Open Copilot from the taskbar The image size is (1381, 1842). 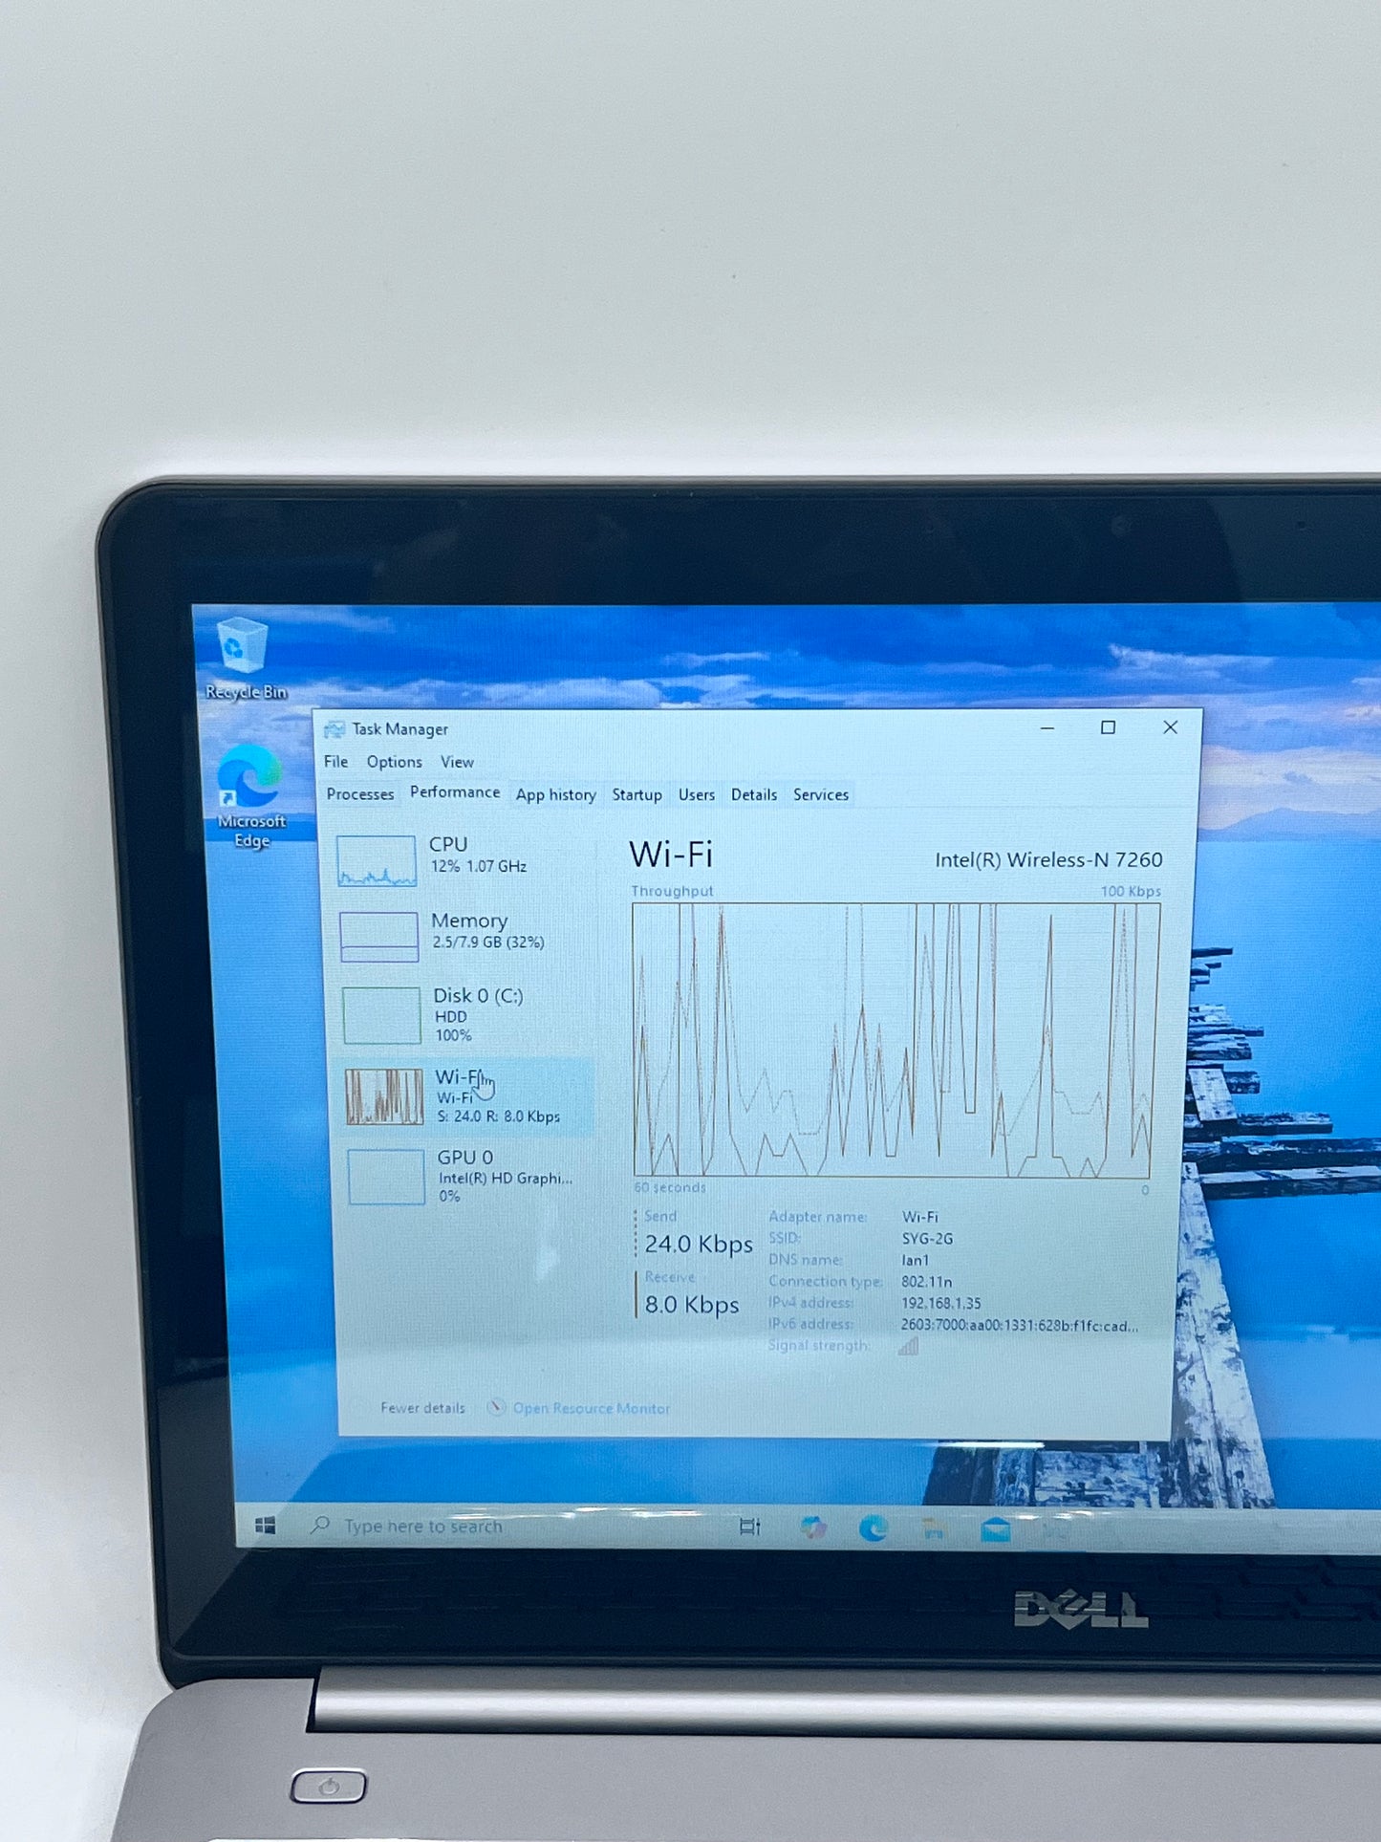coord(813,1528)
